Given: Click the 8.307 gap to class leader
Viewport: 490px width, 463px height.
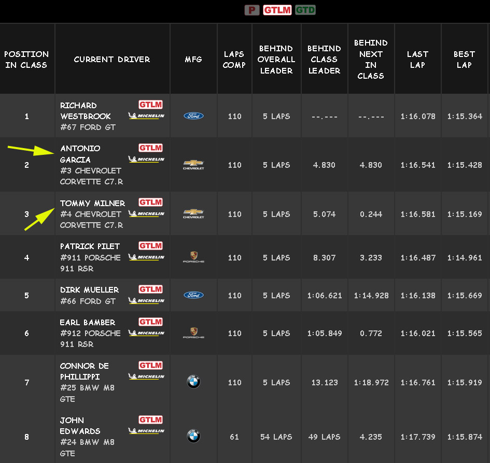Looking at the screenshot, I should click(325, 257).
